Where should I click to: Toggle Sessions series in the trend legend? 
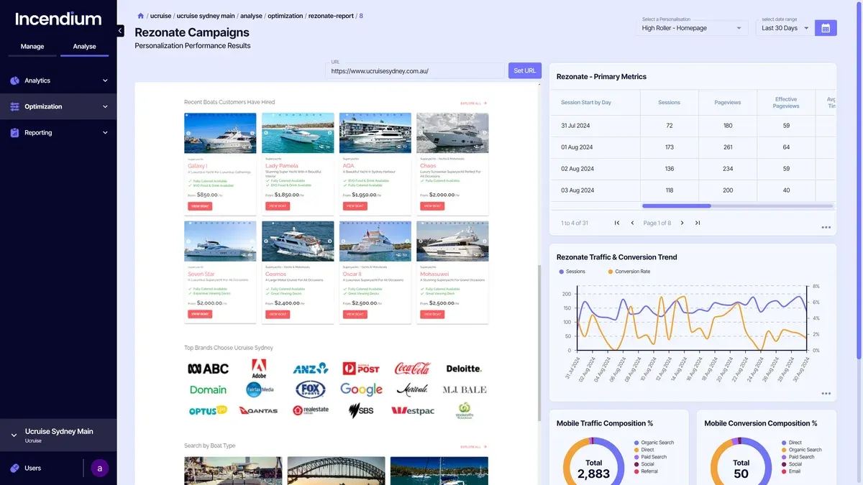[572, 272]
